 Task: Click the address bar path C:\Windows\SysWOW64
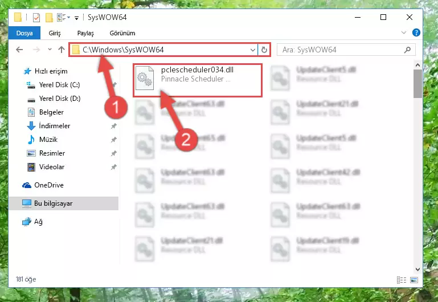point(123,50)
